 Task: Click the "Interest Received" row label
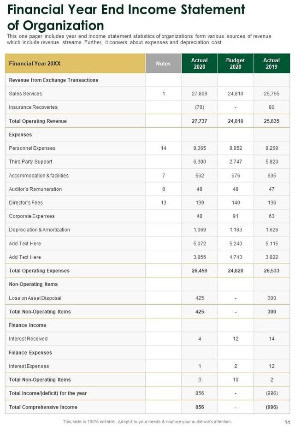tap(28, 338)
